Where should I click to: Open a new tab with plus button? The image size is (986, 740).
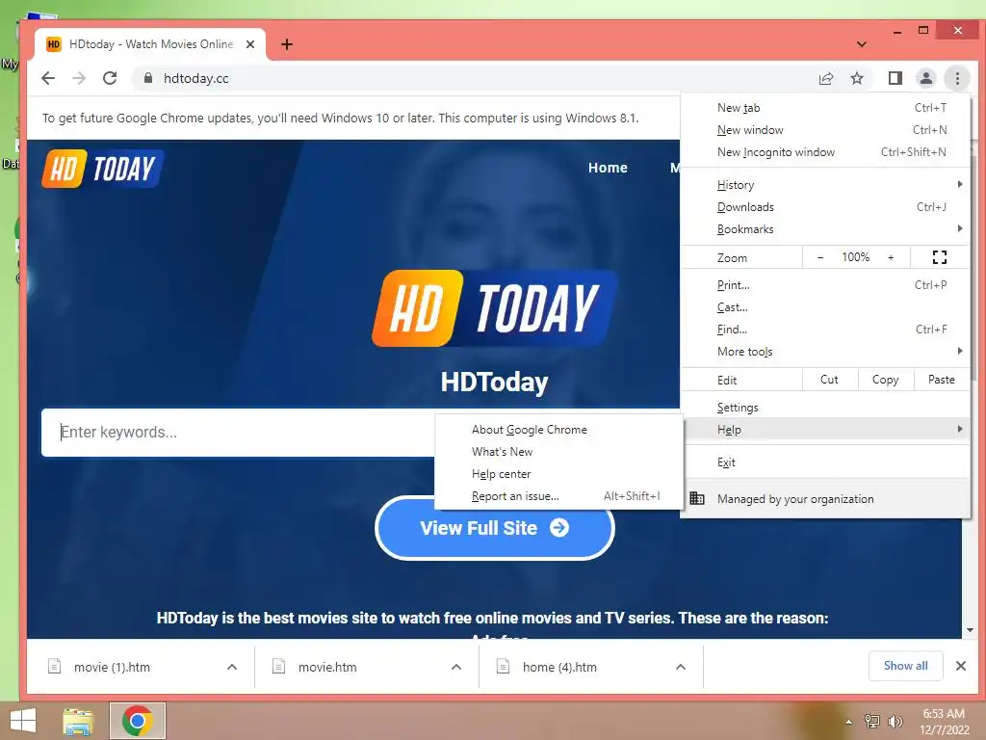coord(287,44)
